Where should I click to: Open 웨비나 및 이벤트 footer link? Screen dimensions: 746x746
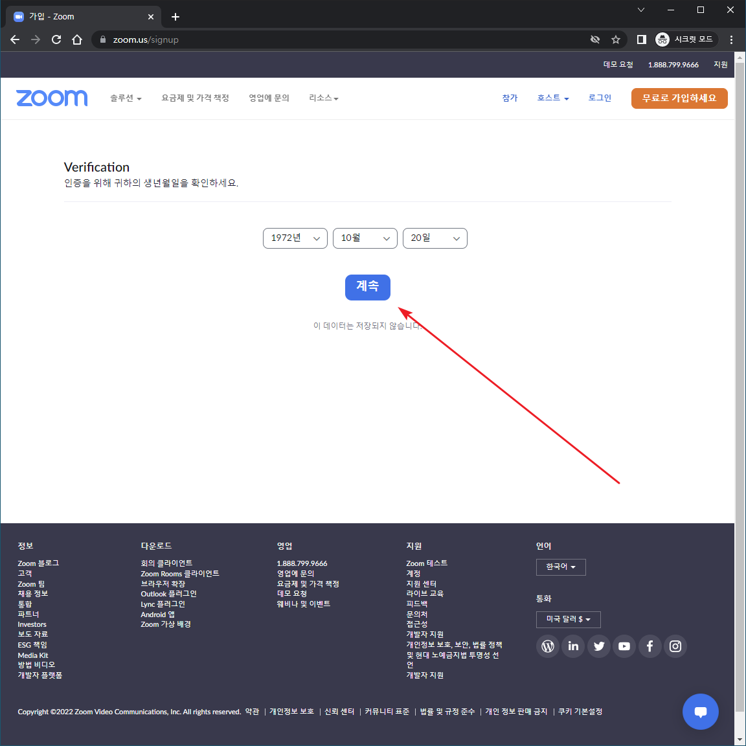(x=304, y=604)
